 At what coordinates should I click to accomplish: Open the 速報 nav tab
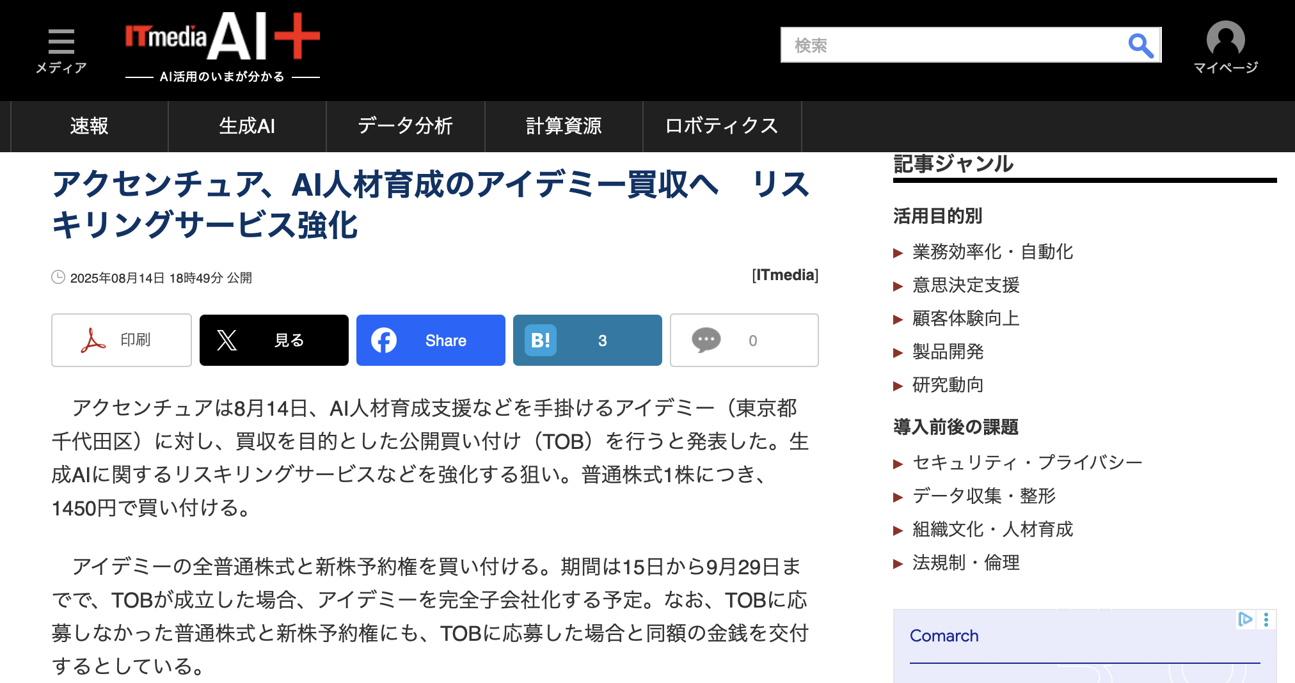coord(90,126)
